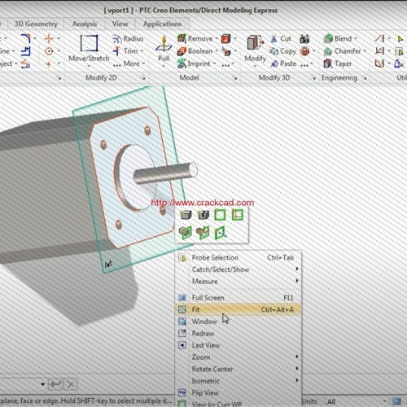The height and width of the screenshot is (407, 407).
Task: Click the Paste tool
Action: (283, 63)
